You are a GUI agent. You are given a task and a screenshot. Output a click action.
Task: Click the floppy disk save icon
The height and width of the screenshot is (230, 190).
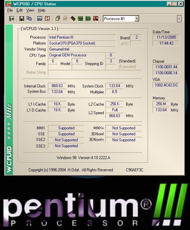pos(22,18)
